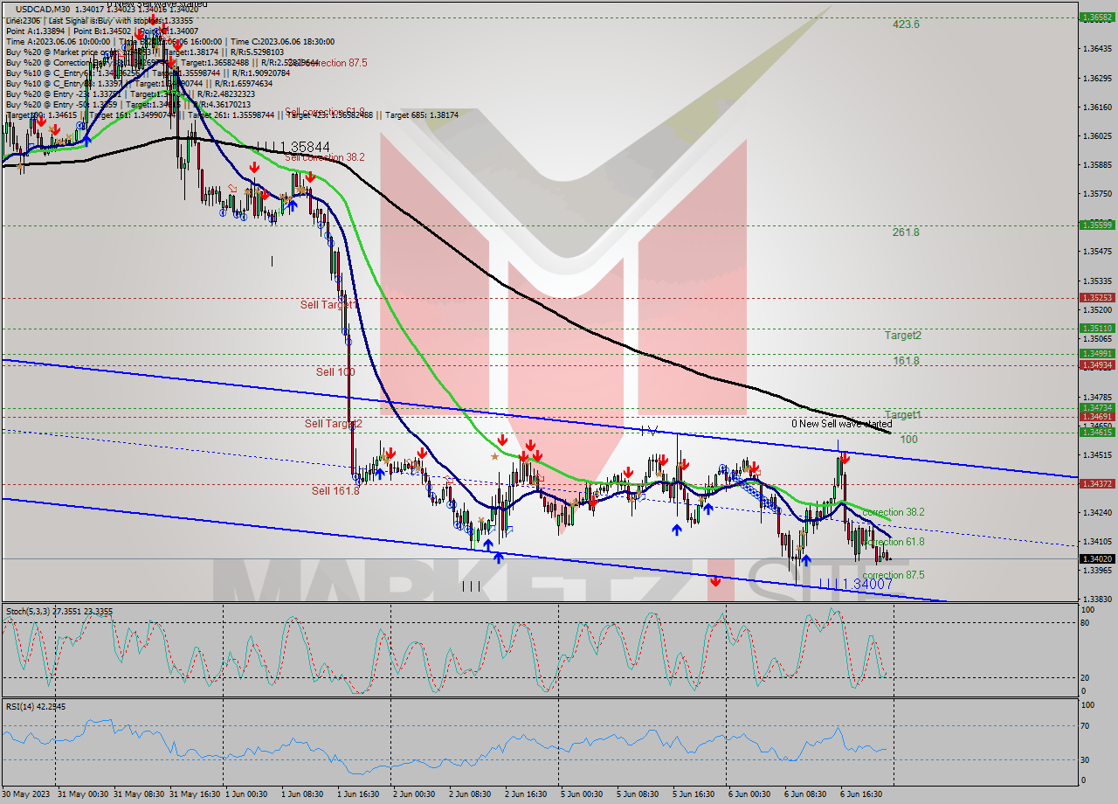Click the green 1.35599 price tag on the right scale
The width and height of the screenshot is (1118, 804).
click(x=1096, y=224)
